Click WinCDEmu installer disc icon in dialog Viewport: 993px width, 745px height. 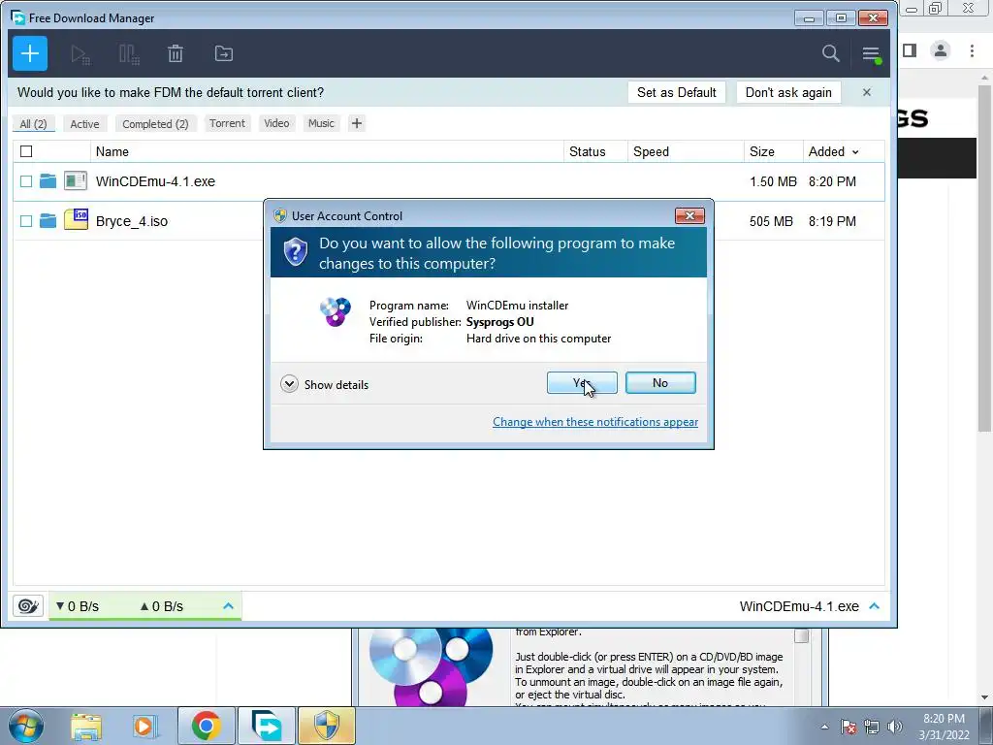336,311
